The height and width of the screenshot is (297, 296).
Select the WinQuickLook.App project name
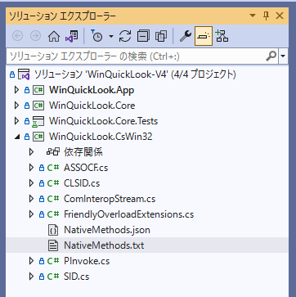92,90
